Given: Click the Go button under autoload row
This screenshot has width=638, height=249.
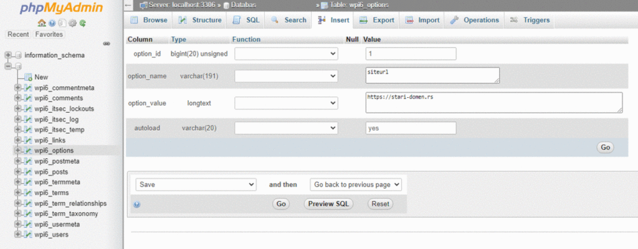Looking at the screenshot, I should (605, 148).
